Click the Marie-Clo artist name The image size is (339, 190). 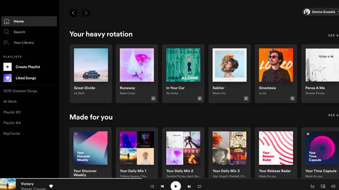219,93
